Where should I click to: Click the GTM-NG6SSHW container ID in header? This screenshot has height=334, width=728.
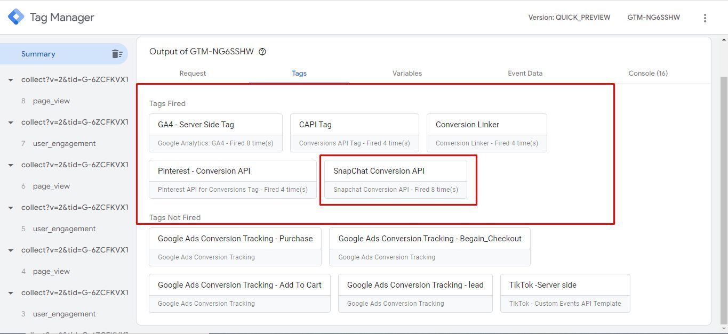click(x=653, y=18)
